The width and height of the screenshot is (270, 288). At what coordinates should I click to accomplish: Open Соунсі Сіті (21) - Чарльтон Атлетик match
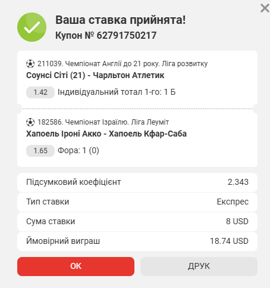coord(95,75)
